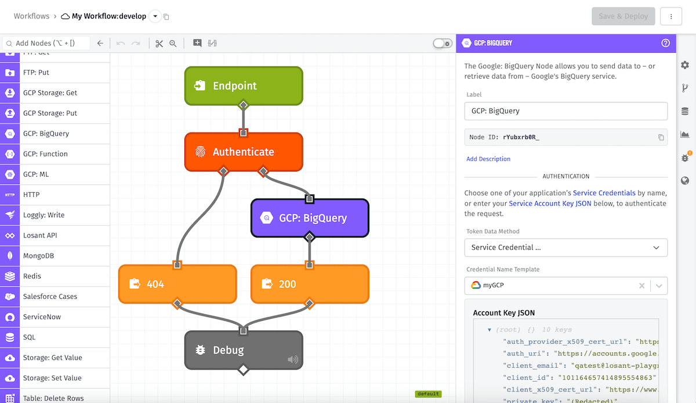The image size is (696, 403).
Task: Click the redo arrow in toolbar
Action: coord(136,43)
